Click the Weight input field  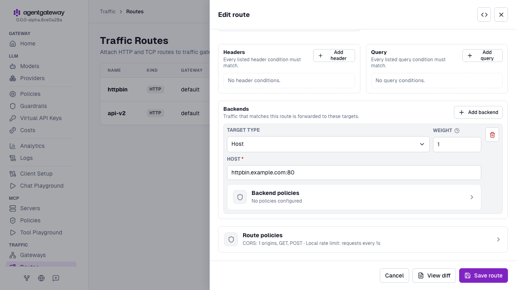[457, 145]
